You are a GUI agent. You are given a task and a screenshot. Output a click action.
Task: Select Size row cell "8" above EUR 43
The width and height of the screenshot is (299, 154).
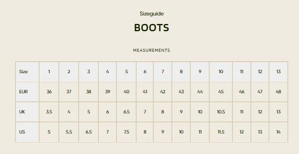pyautogui.click(x=181, y=71)
